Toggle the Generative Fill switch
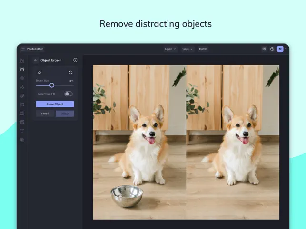Screen dimensions: 306x229 pos(69,94)
